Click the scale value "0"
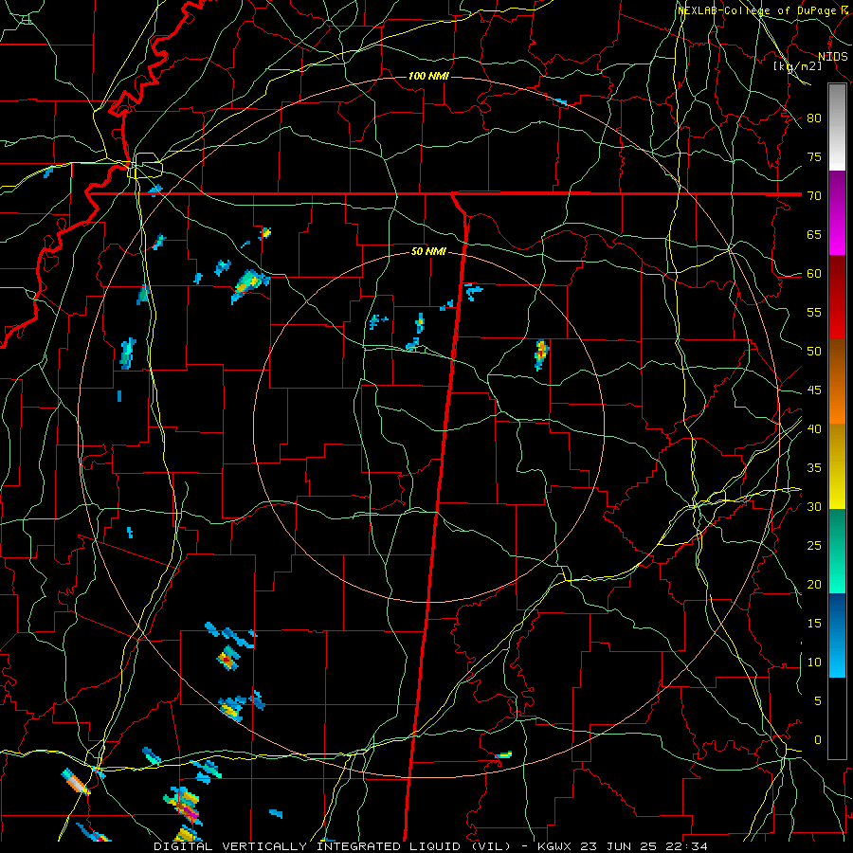 (x=818, y=740)
